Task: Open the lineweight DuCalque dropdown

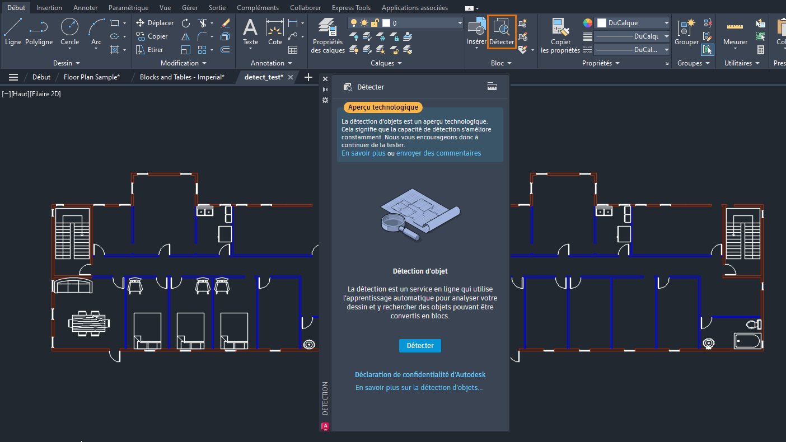Action: click(632, 36)
